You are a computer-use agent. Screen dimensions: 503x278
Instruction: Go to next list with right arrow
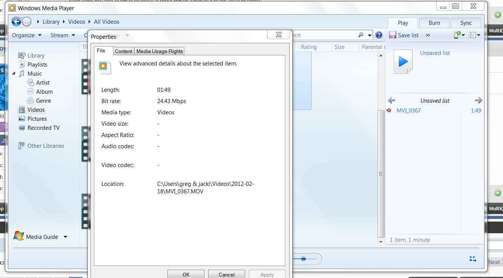point(478,100)
